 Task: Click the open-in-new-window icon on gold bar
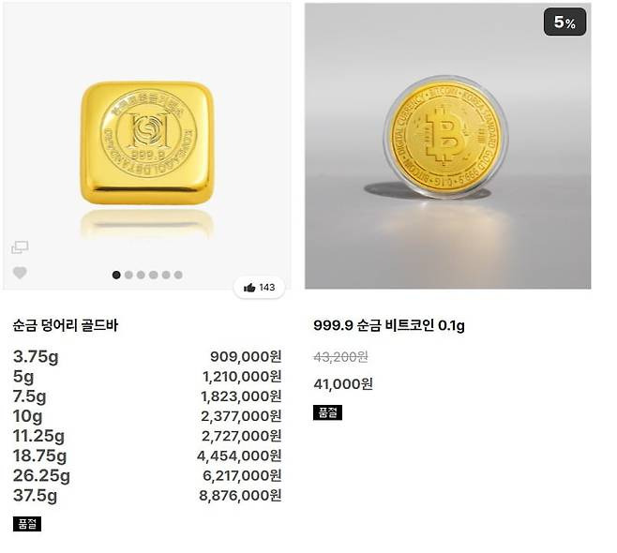(20, 247)
